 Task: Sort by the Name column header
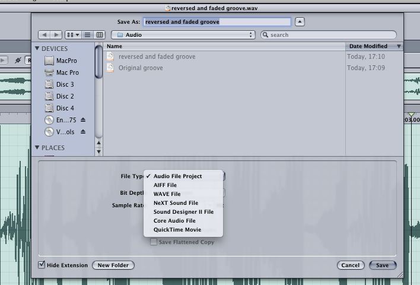coord(224,46)
